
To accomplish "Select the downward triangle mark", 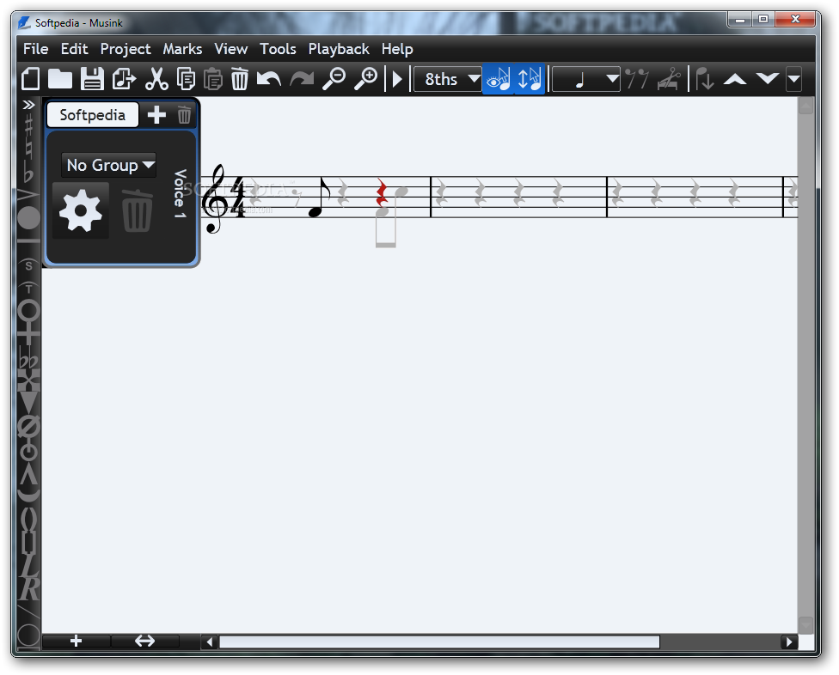I will [x=28, y=401].
